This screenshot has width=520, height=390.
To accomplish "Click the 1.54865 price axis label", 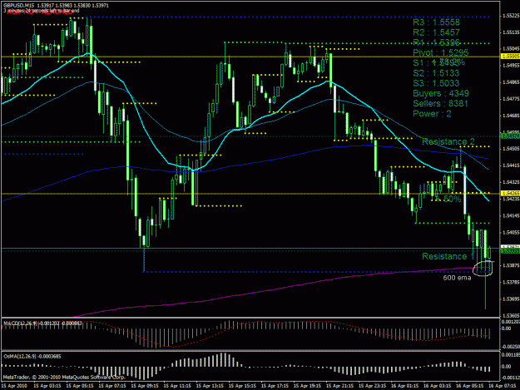I will point(511,82).
